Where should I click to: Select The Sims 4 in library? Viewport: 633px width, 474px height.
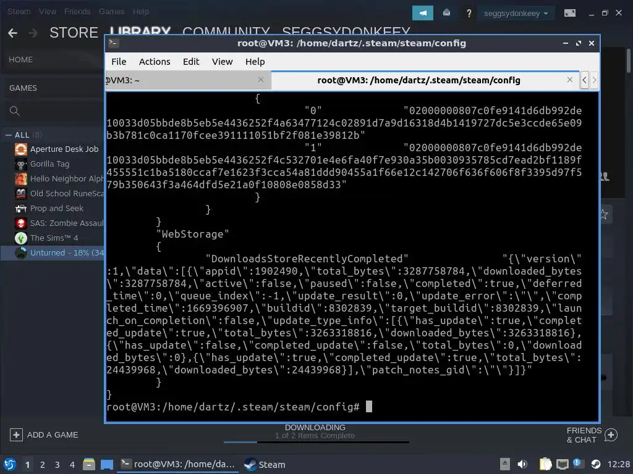pyautogui.click(x=54, y=238)
